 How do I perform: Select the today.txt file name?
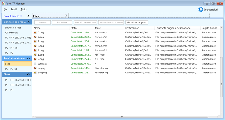point(43,63)
